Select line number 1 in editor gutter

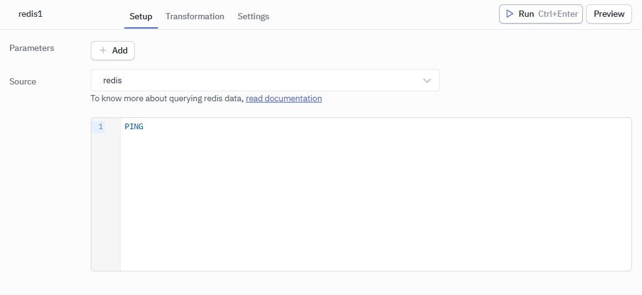point(100,127)
